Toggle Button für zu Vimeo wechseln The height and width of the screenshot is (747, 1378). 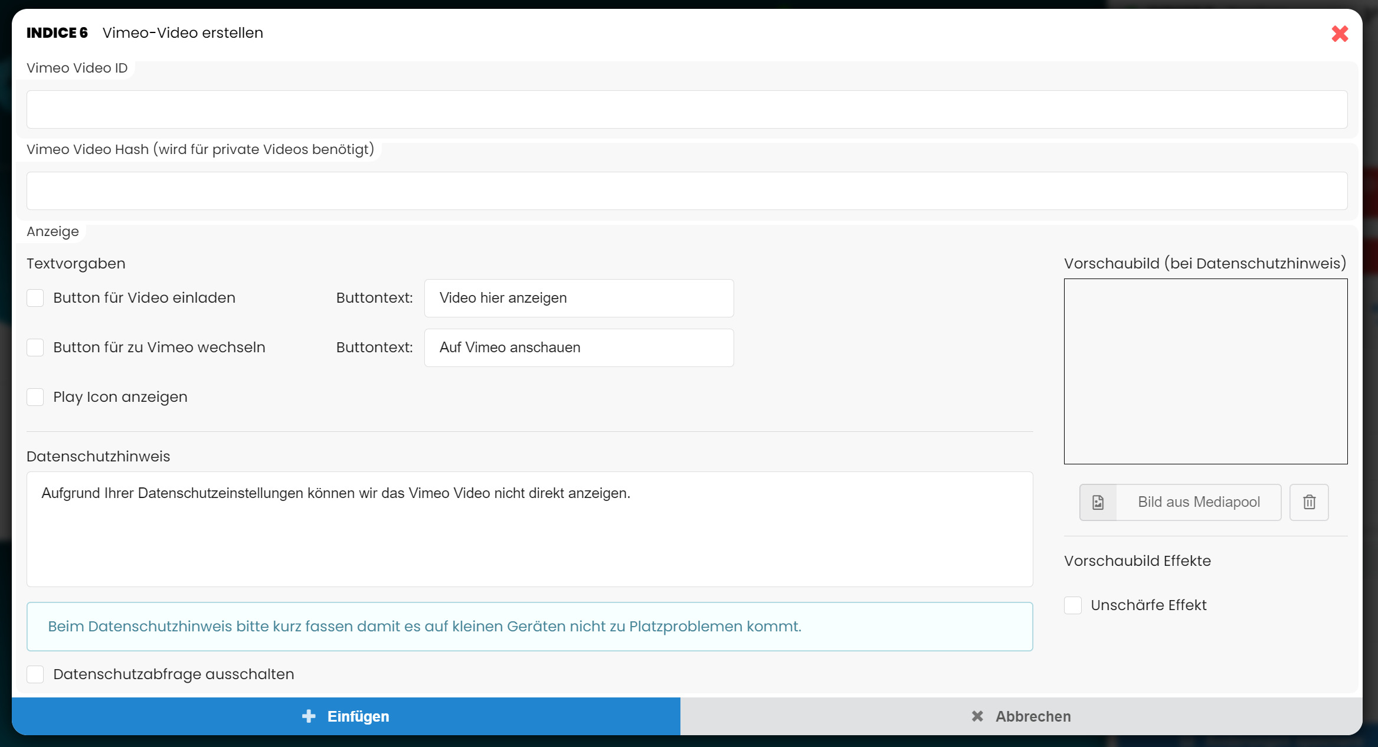click(35, 348)
